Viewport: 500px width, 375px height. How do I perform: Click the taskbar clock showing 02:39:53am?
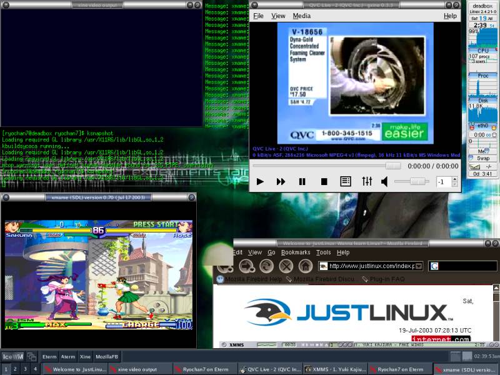[x=486, y=356]
